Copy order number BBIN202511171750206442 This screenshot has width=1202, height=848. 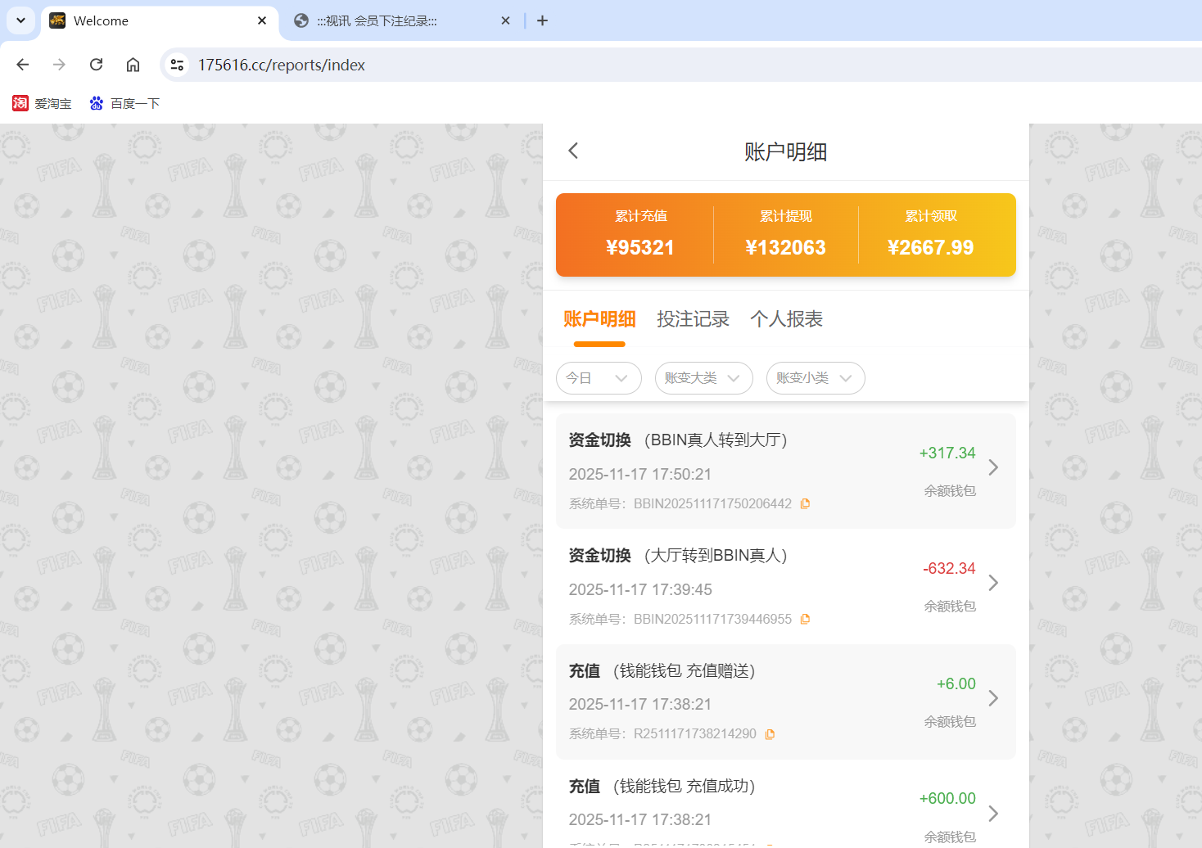click(805, 503)
